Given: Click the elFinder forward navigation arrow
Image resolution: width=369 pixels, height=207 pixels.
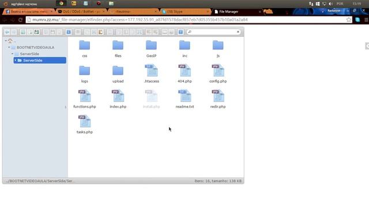Looking at the screenshot, I should coord(14,32).
